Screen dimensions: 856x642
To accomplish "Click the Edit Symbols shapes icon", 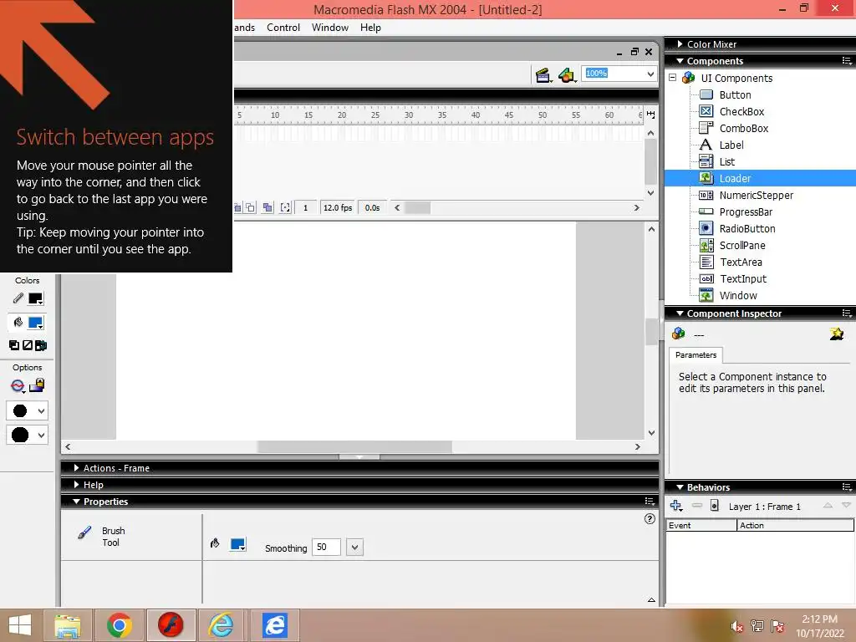I will 567,75.
